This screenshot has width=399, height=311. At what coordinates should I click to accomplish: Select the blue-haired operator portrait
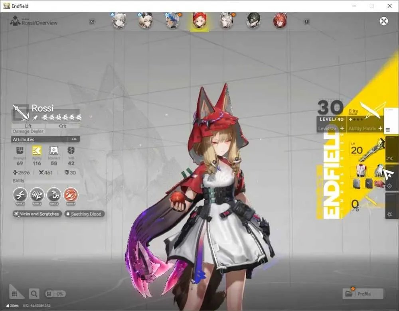172,20
